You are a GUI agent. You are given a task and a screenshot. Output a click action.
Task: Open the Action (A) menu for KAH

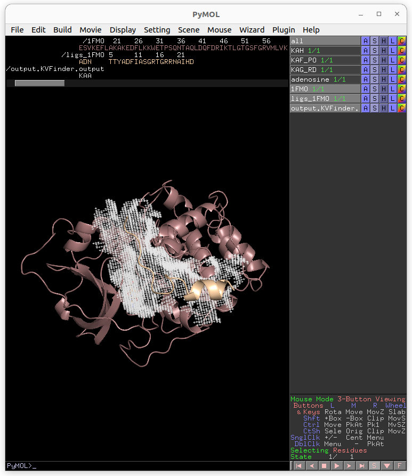[366, 50]
